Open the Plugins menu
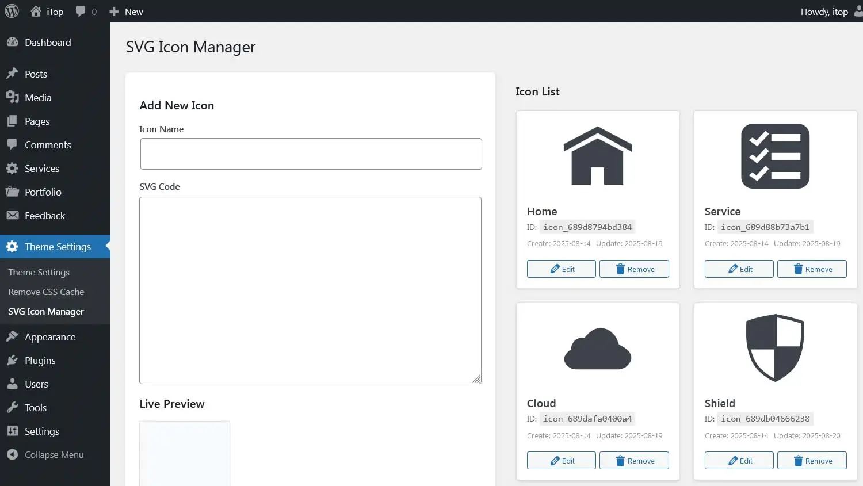This screenshot has width=863, height=486. point(55,360)
